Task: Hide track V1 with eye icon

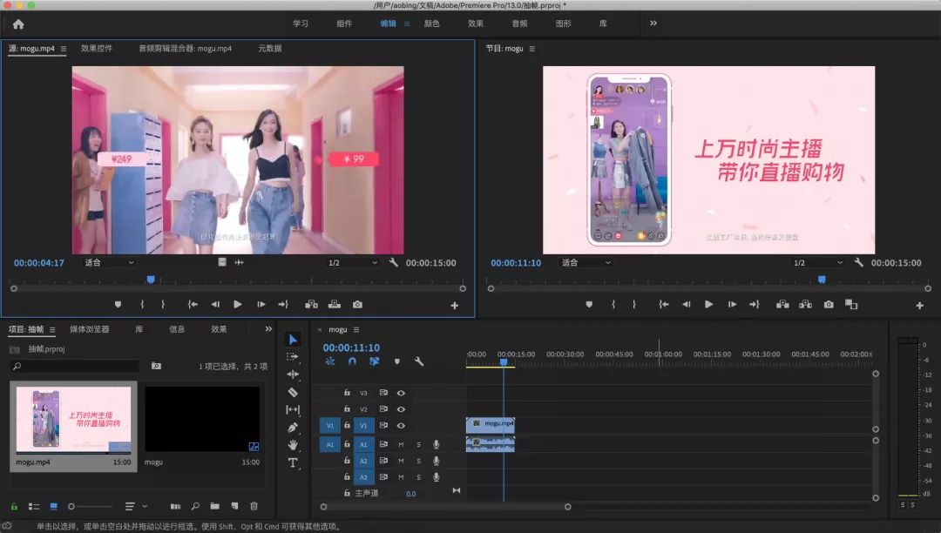Action: tap(401, 425)
